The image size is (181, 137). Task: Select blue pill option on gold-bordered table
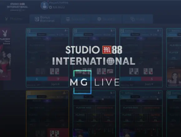point(32,97)
